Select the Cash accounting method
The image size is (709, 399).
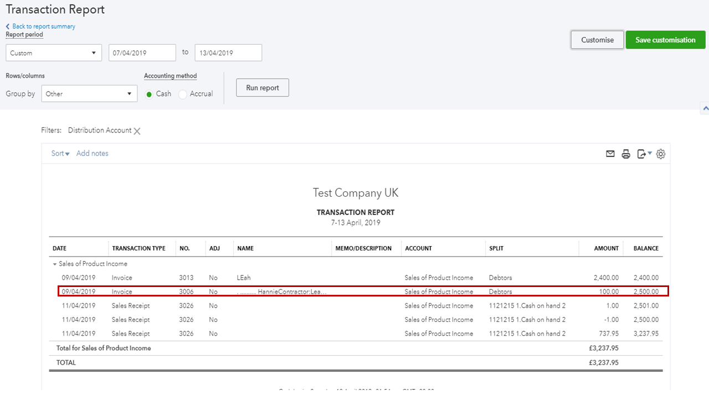(149, 94)
